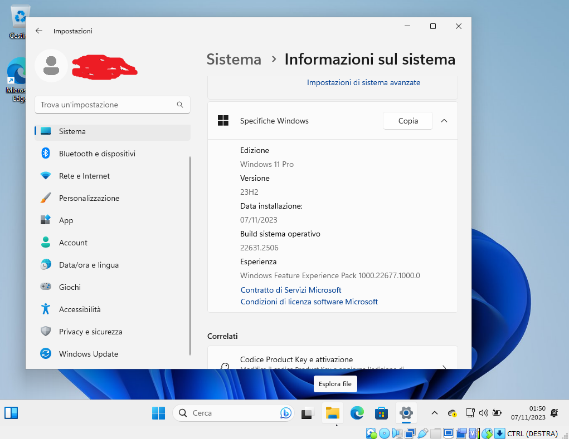Click the Settings gear on the taskbar

pyautogui.click(x=406, y=413)
